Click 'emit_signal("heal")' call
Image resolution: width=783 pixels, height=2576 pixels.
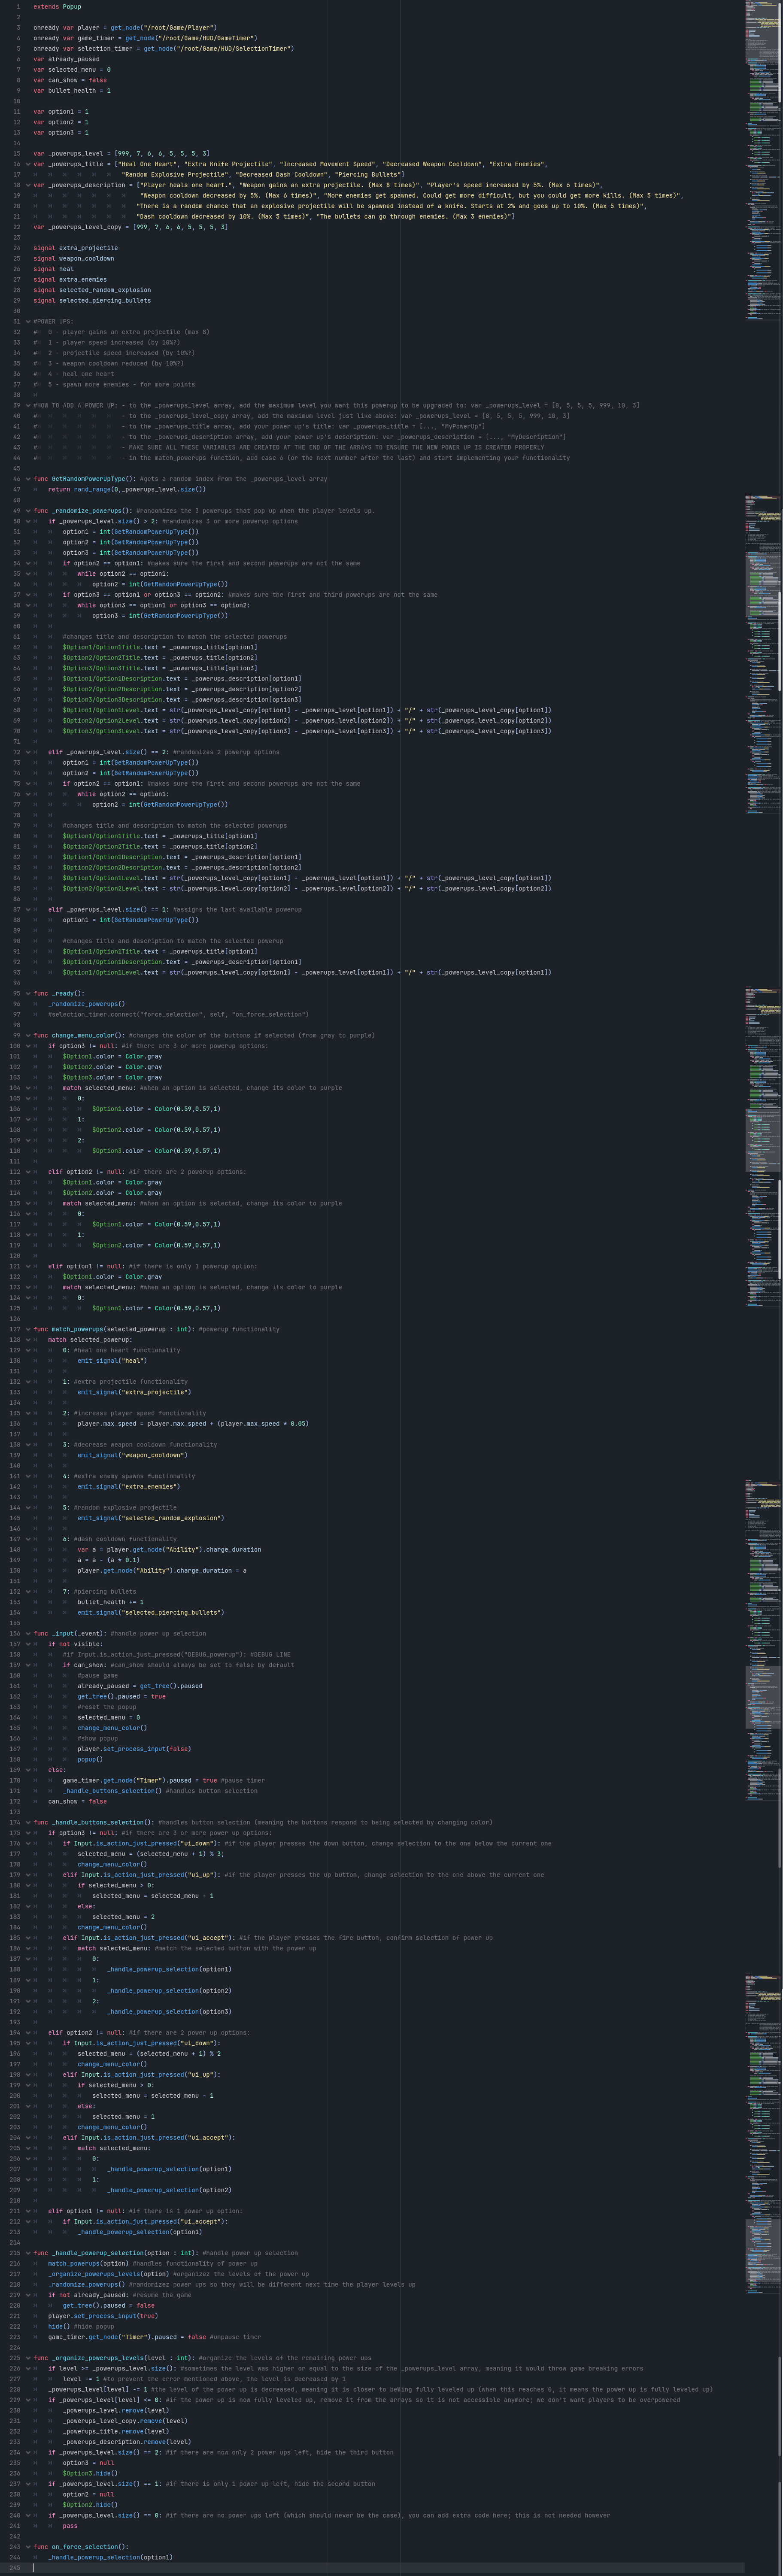pos(112,1361)
